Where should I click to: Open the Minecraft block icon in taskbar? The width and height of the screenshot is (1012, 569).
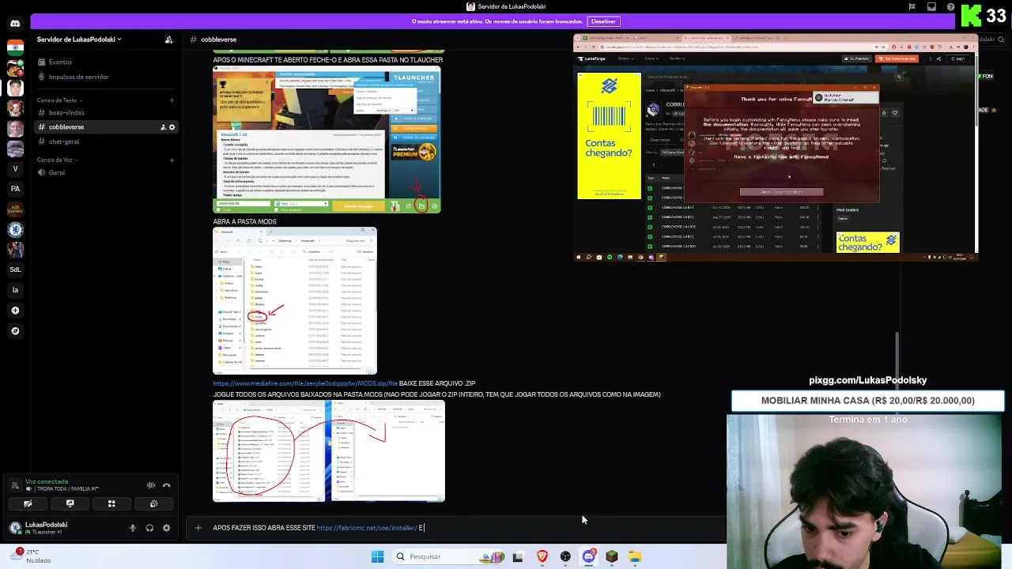612,556
